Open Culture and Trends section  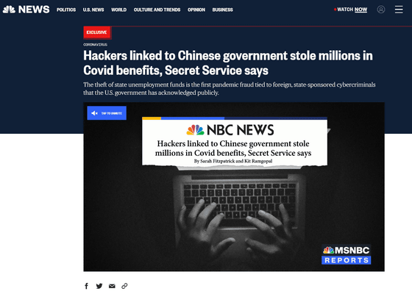(157, 10)
